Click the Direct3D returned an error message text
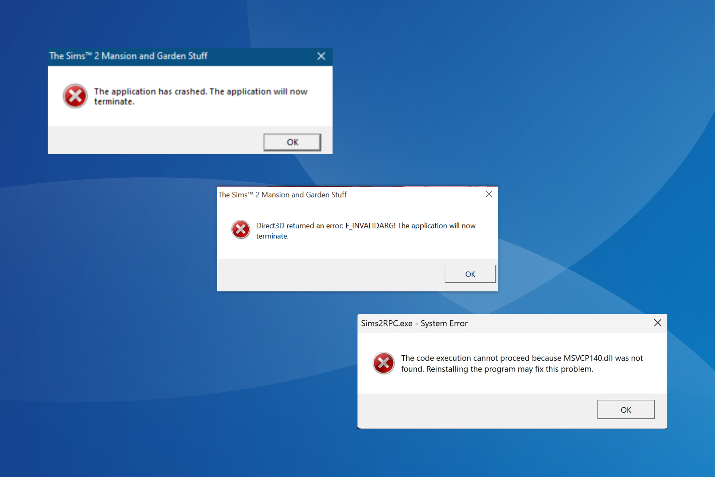 coord(366,231)
